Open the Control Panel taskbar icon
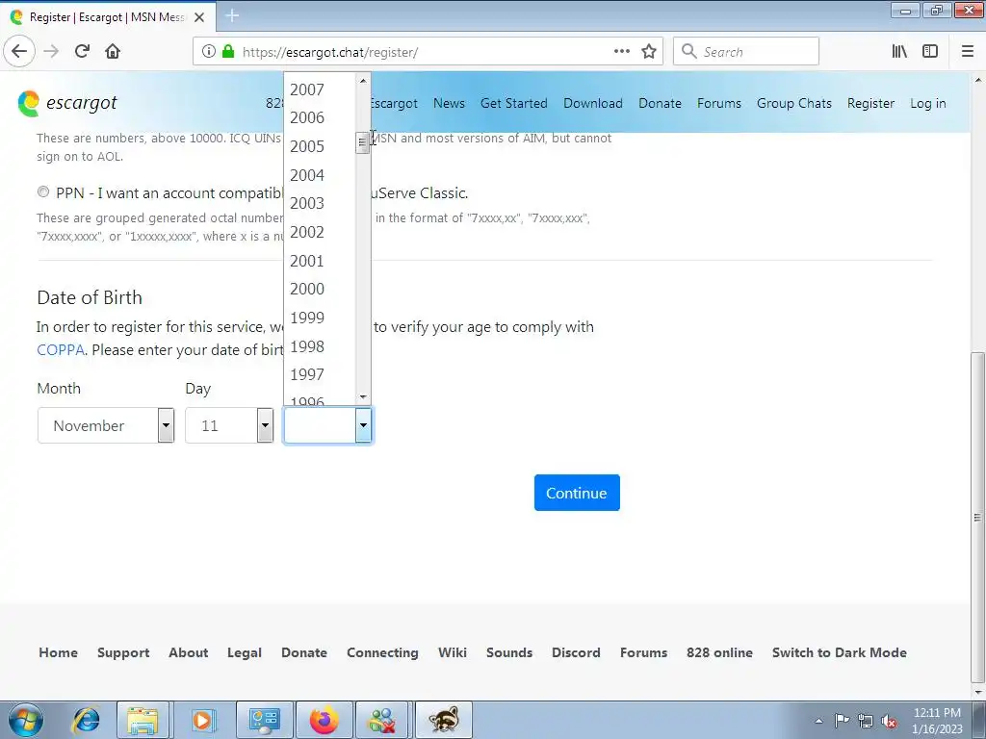 (x=264, y=720)
